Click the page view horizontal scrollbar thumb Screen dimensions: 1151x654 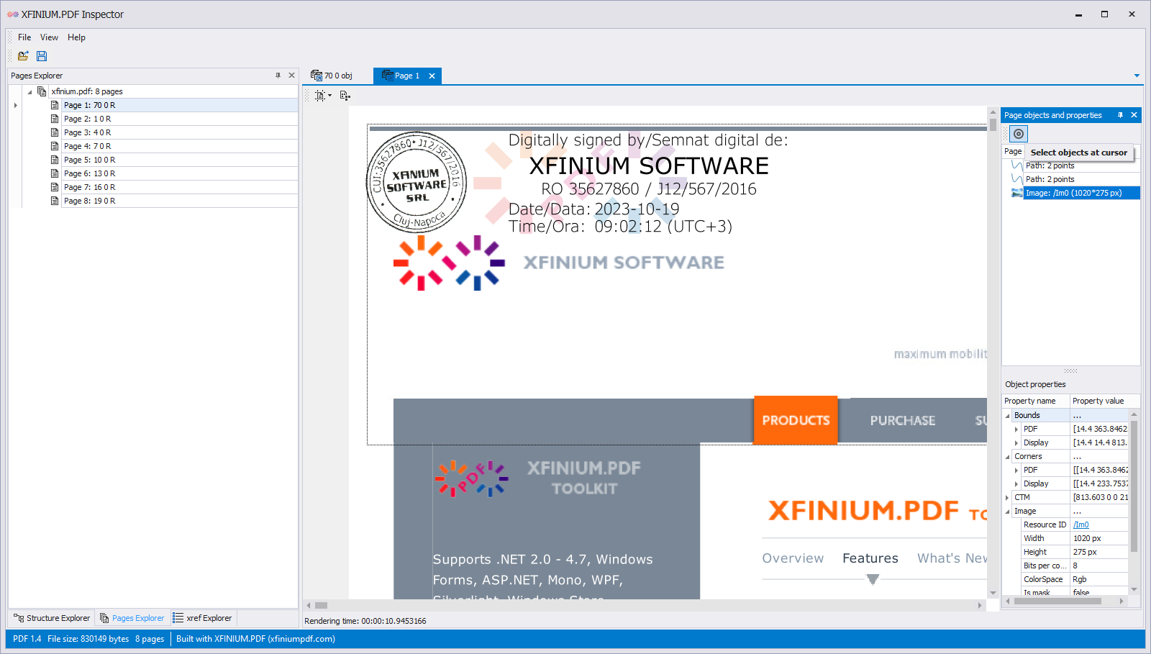[x=321, y=606]
